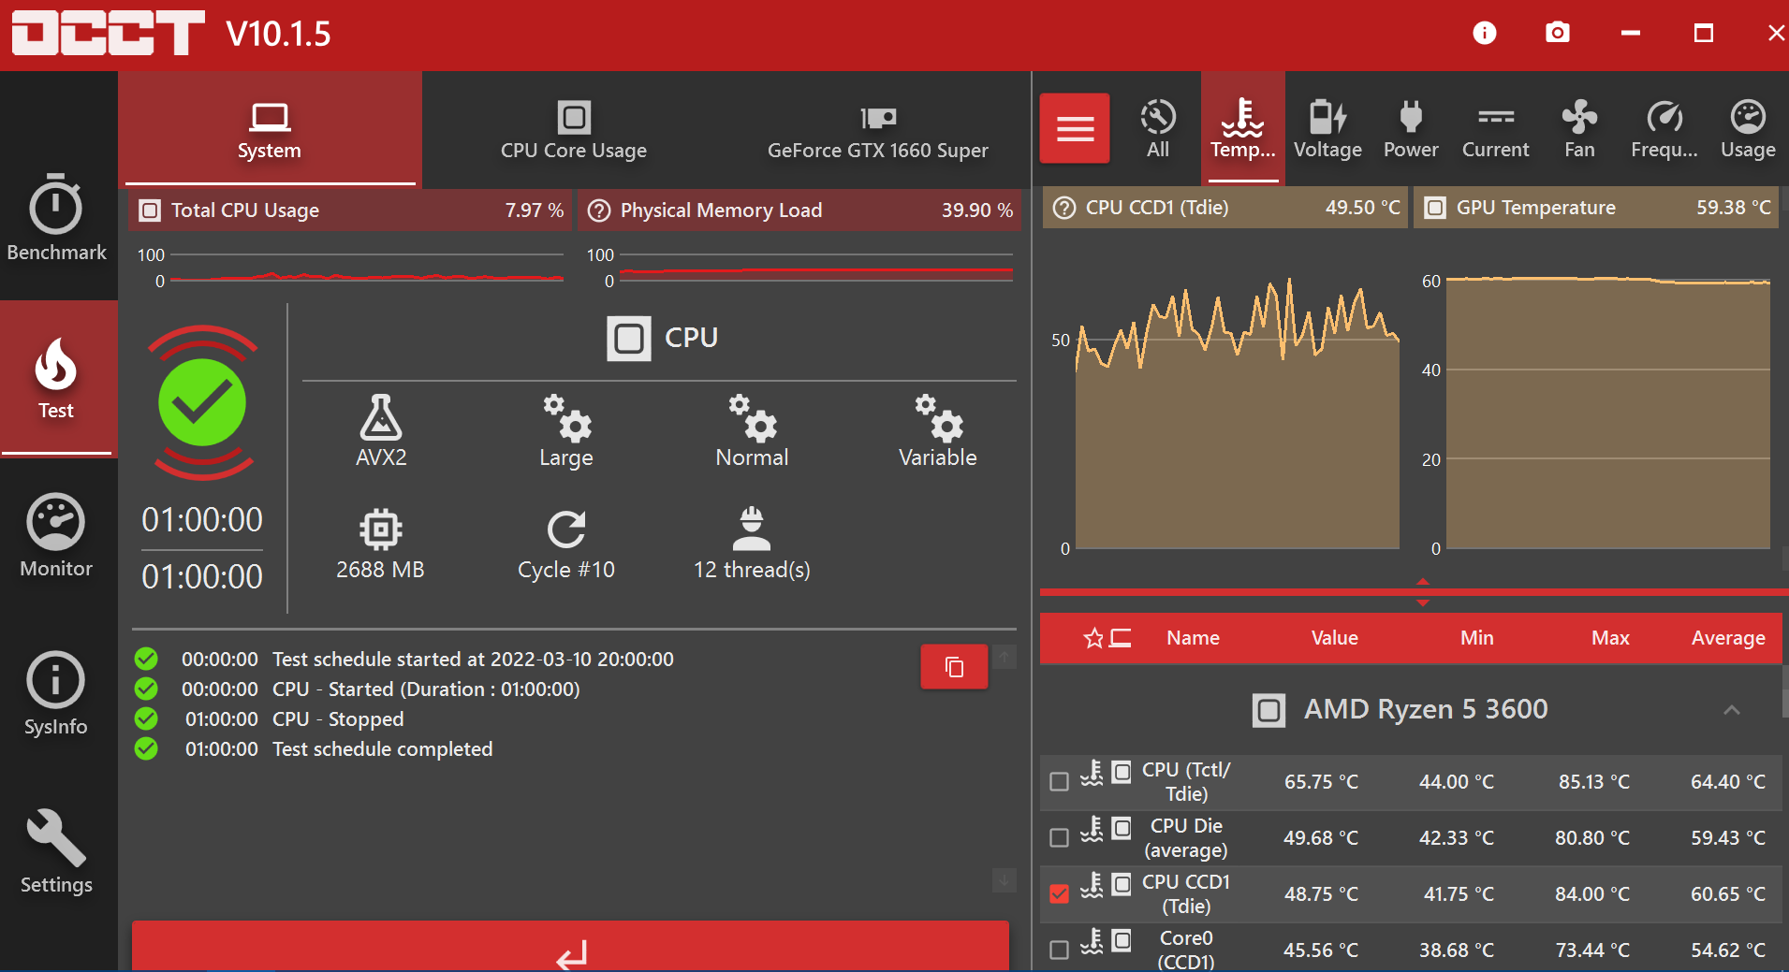
Task: Click temperature icon in CPU Die (average) row
Action: [1092, 829]
